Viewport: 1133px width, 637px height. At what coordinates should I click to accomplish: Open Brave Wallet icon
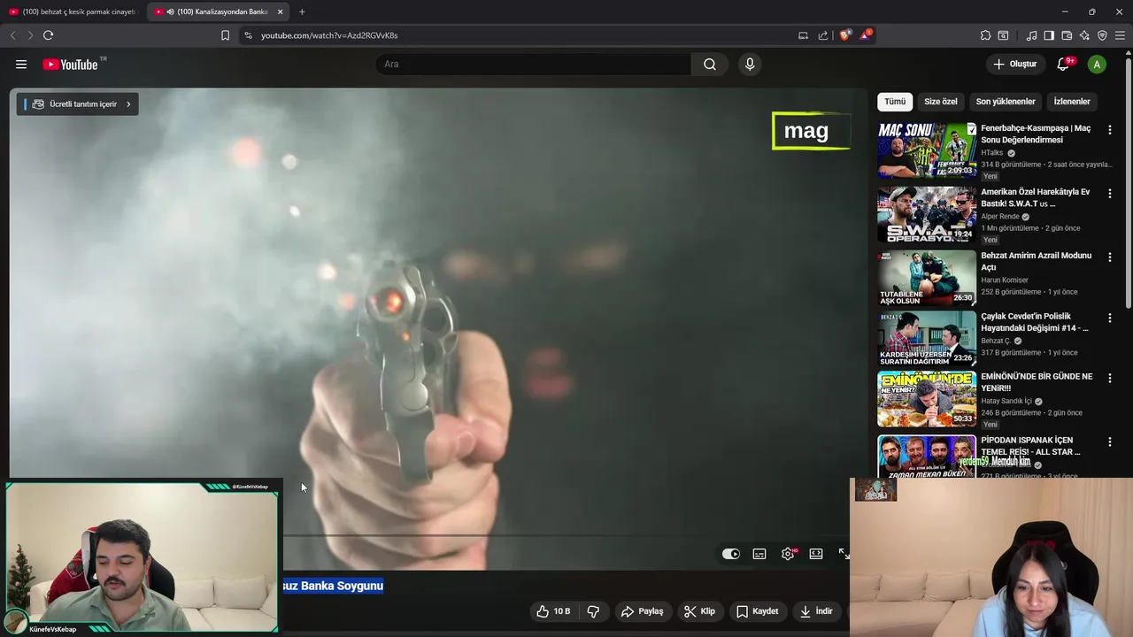[1067, 35]
